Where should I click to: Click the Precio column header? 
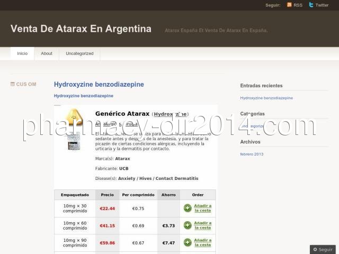107,195
